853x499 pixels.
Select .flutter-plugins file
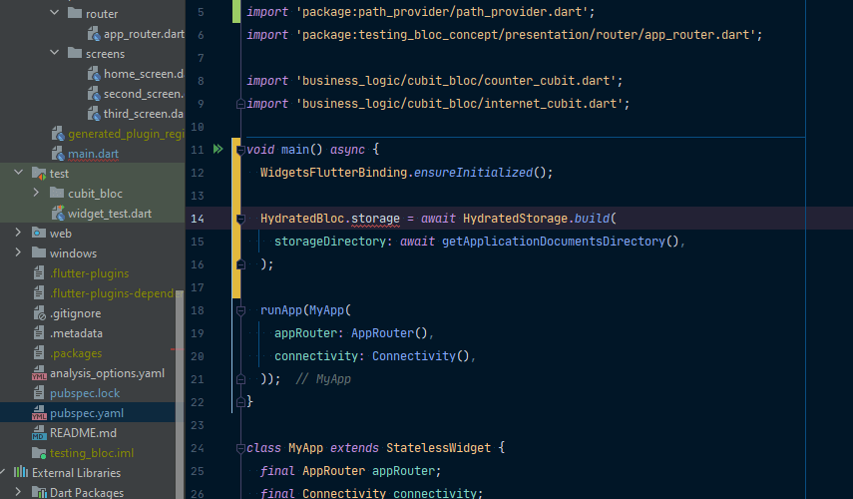pyautogui.click(x=89, y=273)
